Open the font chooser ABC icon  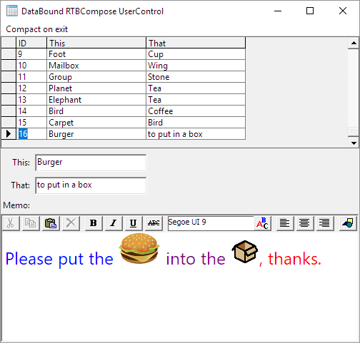point(262,223)
